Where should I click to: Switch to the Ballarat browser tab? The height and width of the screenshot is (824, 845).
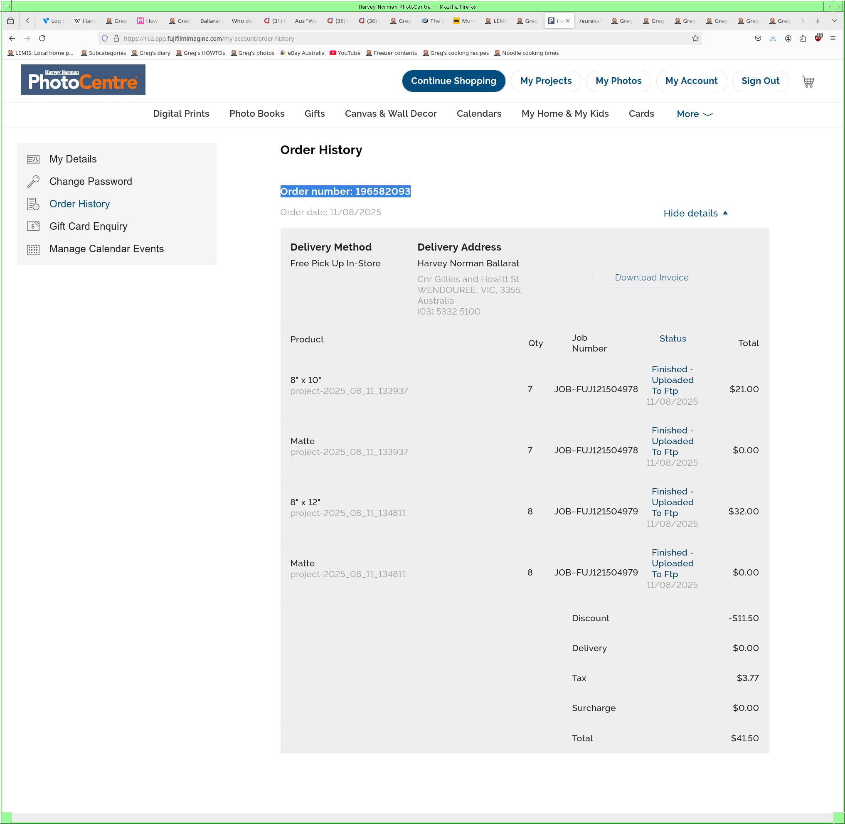[210, 21]
